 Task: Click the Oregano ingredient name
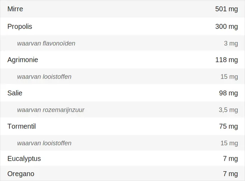click(x=21, y=174)
